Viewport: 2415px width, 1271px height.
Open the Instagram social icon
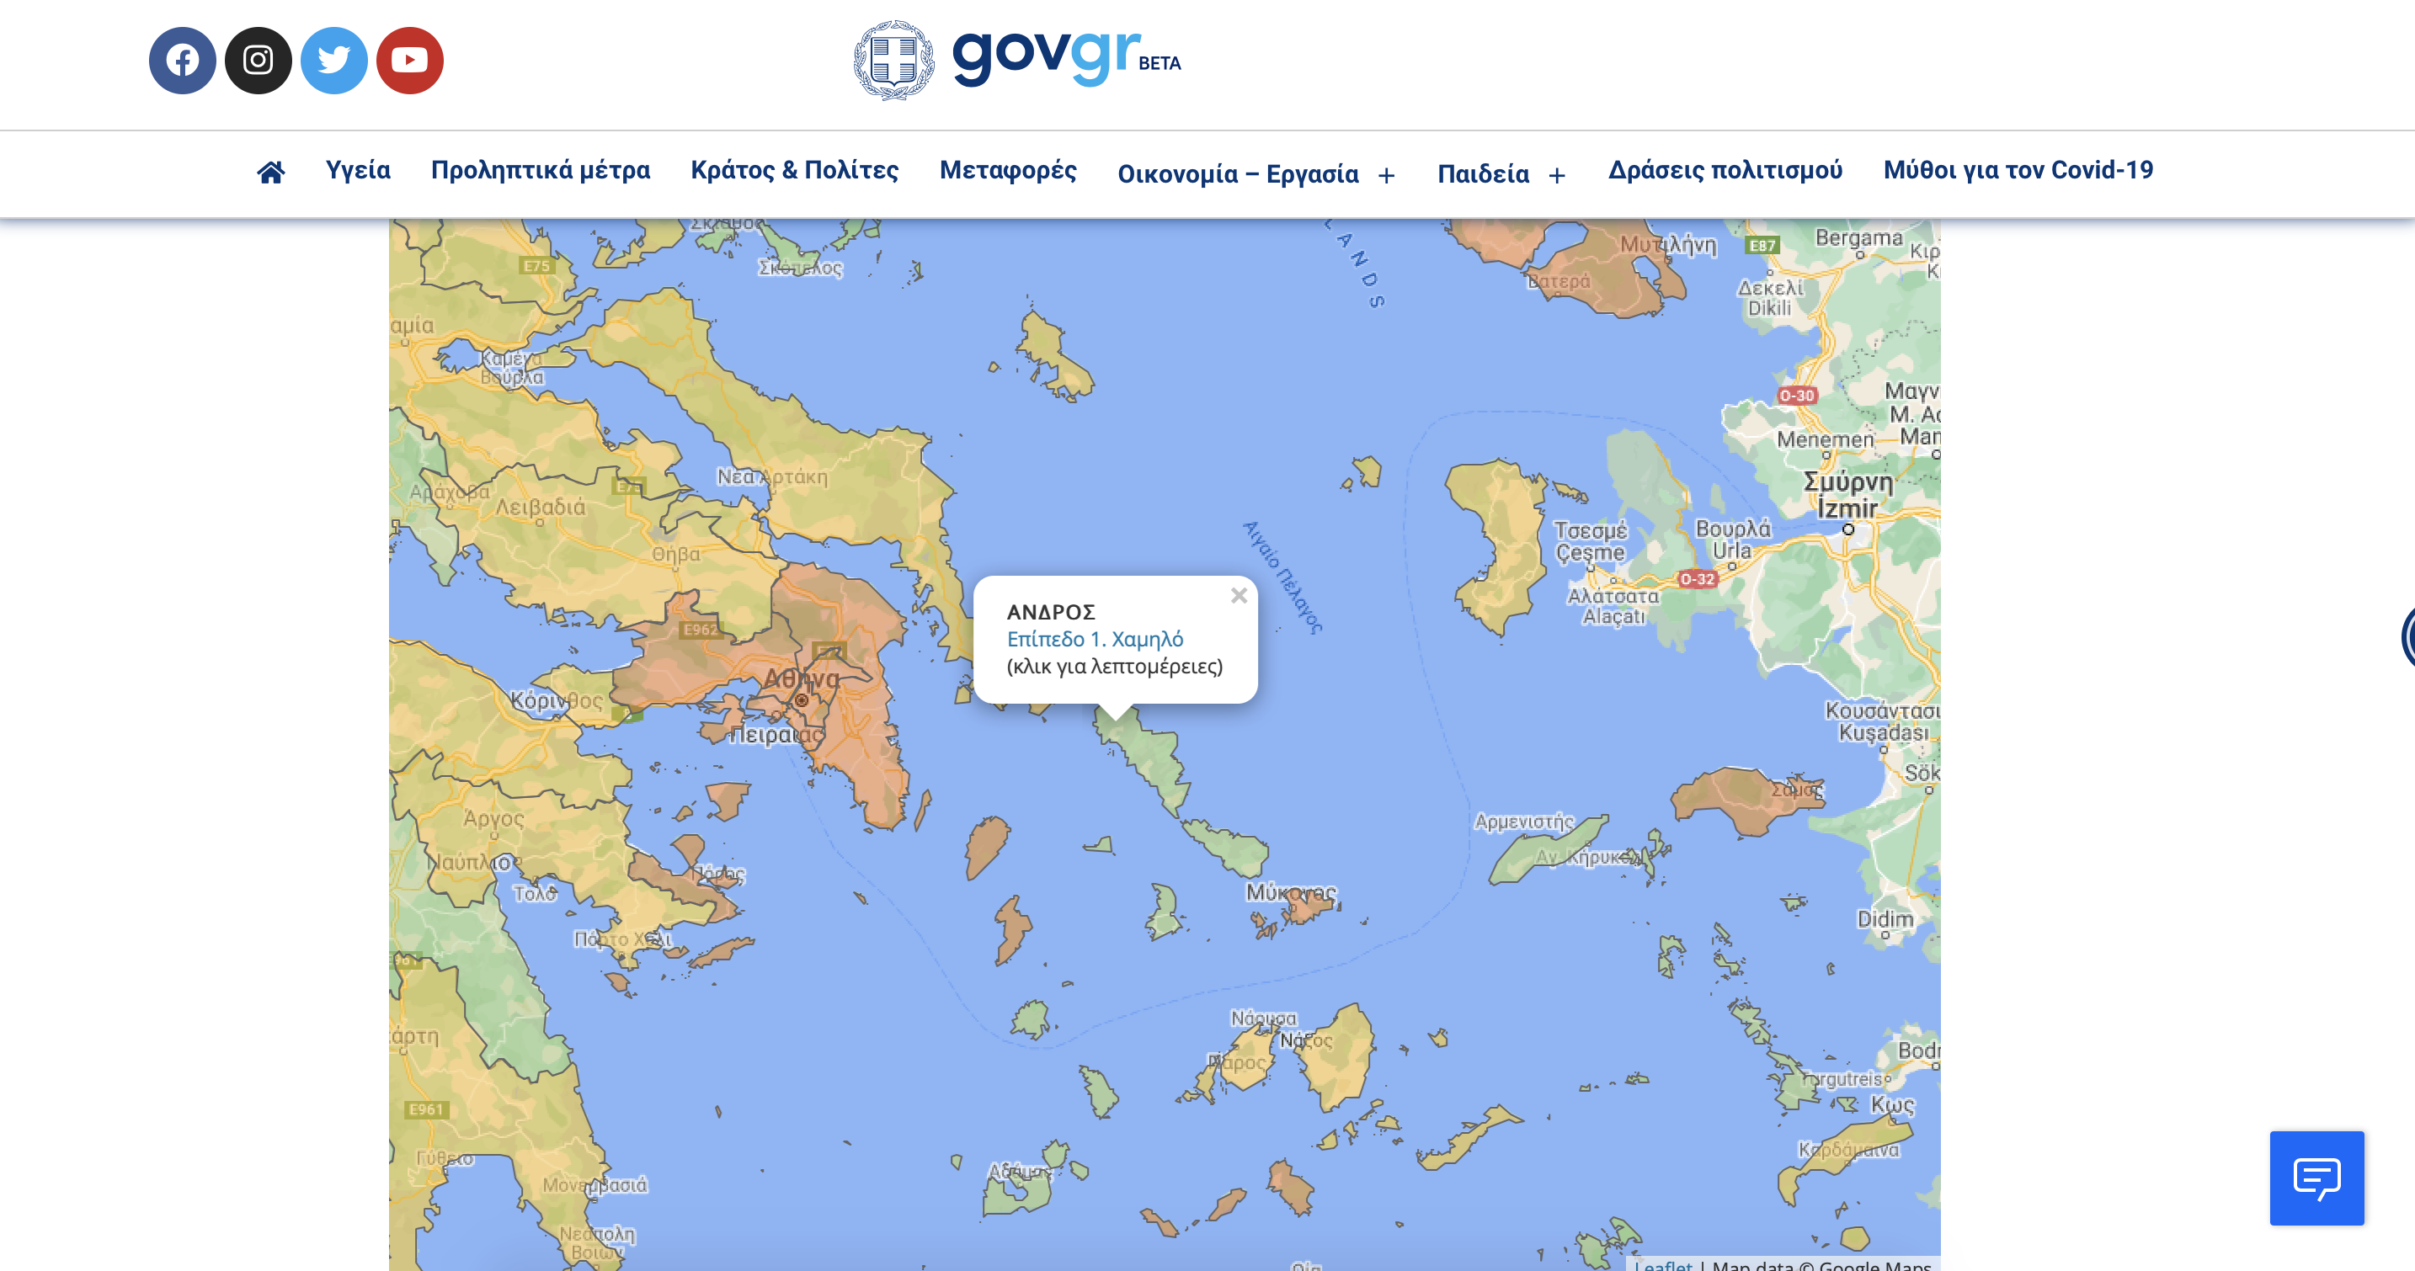258,61
